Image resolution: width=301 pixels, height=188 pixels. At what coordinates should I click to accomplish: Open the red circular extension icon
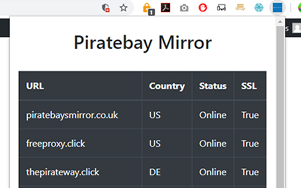click(x=203, y=8)
